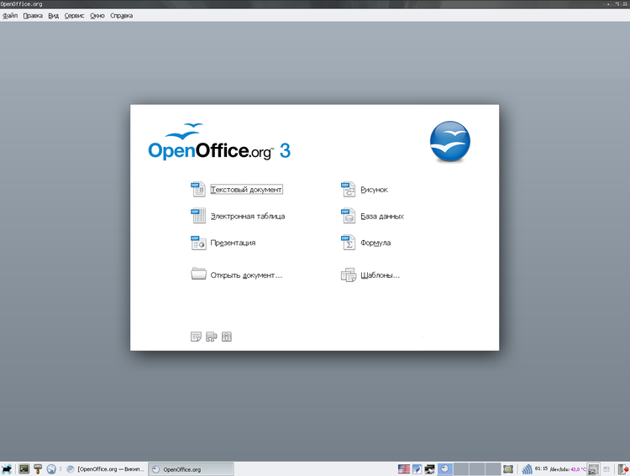Create a new Текстовый документ
Image resolution: width=630 pixels, height=476 pixels.
coord(246,189)
